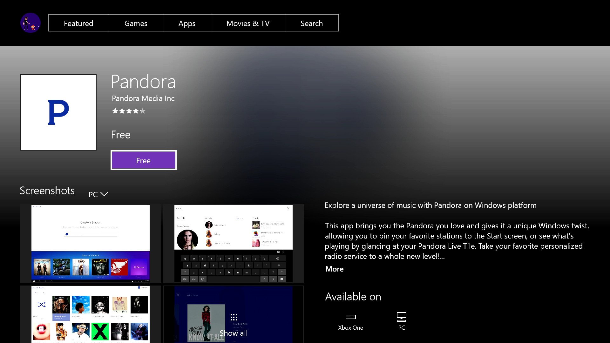Click the Show all grid icon
610x343 pixels.
pyautogui.click(x=234, y=317)
